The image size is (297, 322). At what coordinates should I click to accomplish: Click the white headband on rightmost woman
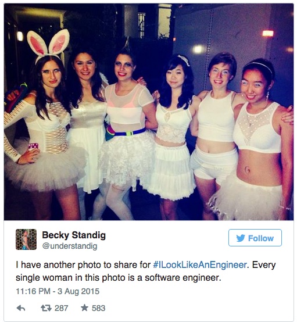[x=259, y=66]
